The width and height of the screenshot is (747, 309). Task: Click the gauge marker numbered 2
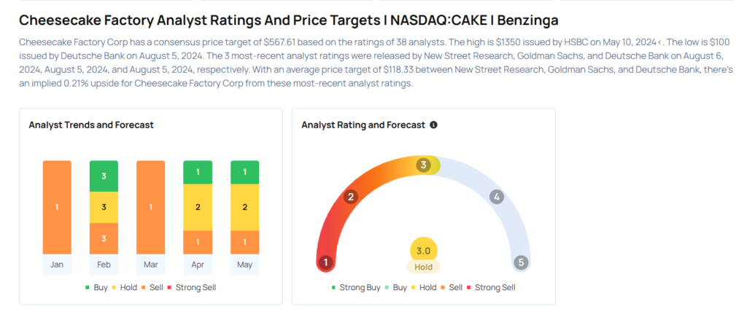351,197
